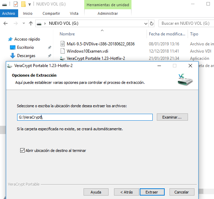Image resolution: width=214 pixels, height=199 pixels.
Task: Focus the extraction path input field
Action: [85, 117]
